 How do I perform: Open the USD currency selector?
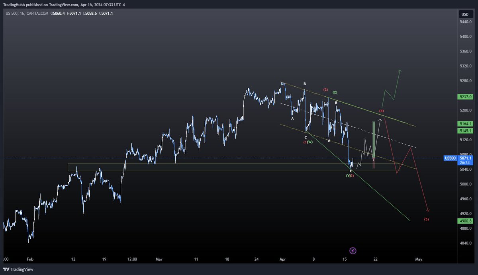pos(465,14)
